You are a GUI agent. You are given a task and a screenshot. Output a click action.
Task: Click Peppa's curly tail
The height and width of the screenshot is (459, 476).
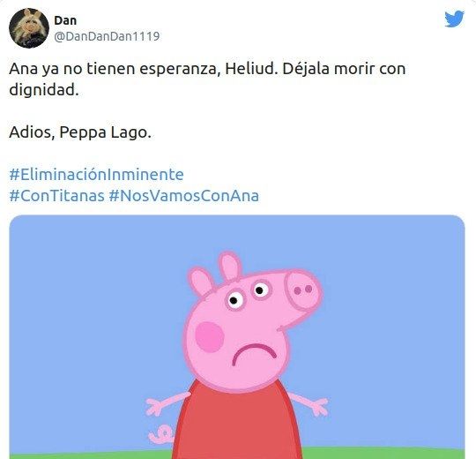161,433
